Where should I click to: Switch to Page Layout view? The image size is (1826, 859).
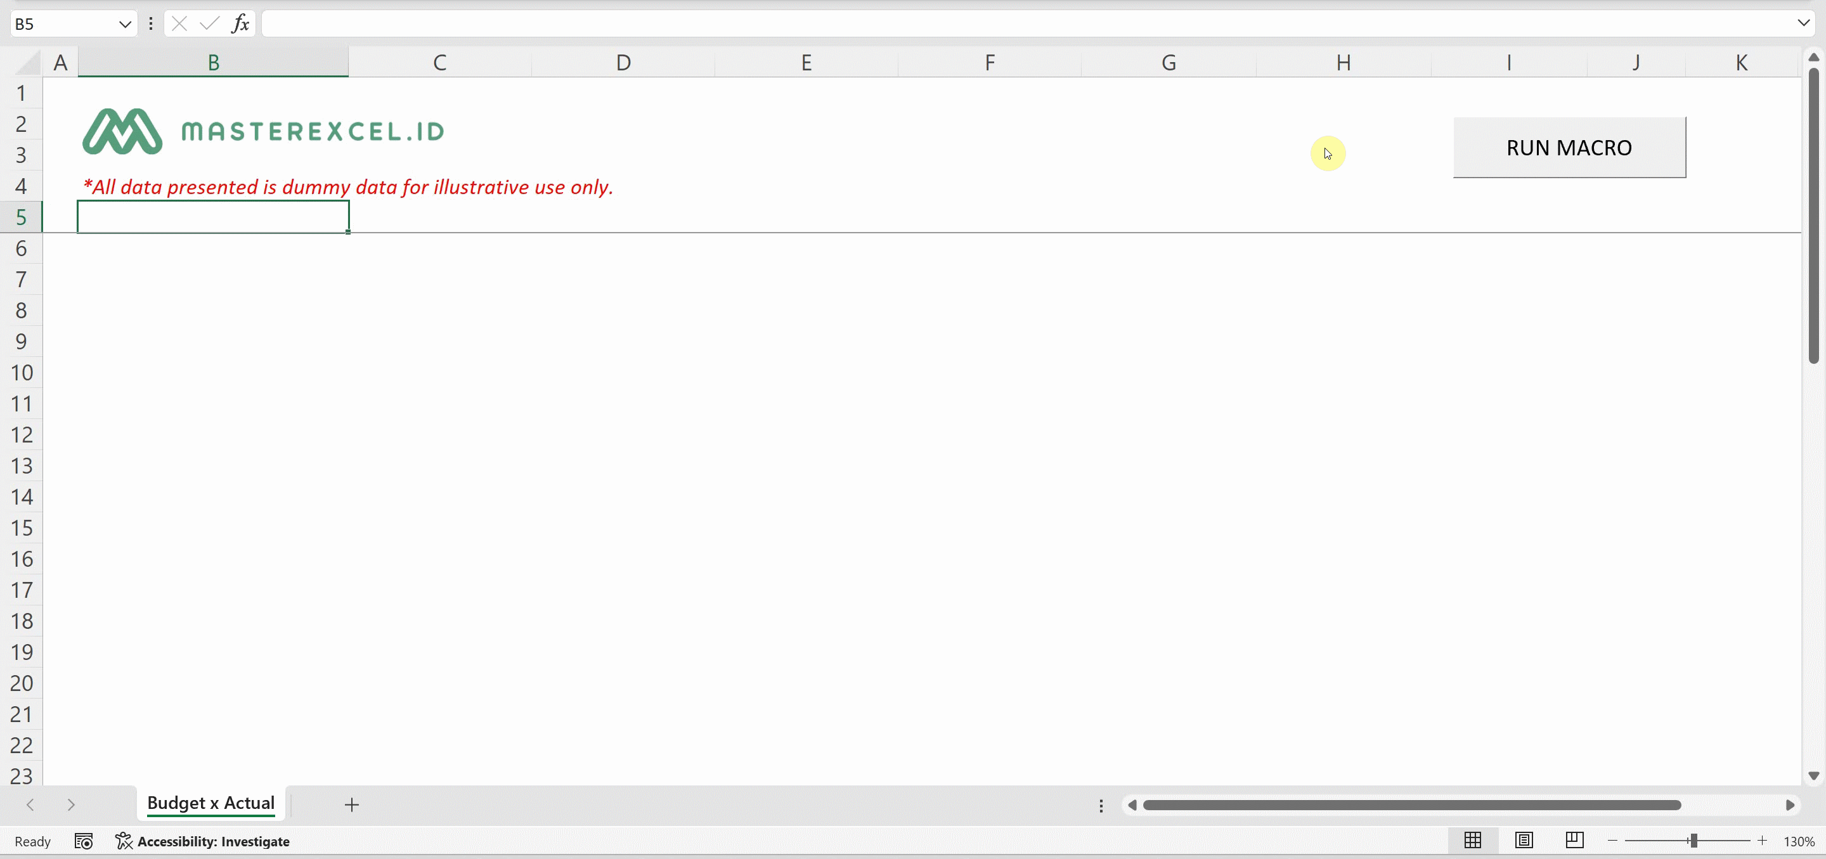pyautogui.click(x=1524, y=841)
